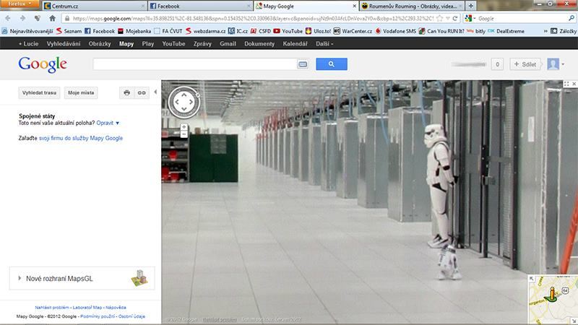Open Gmail from Google bar
The image size is (578, 325).
[x=228, y=43]
